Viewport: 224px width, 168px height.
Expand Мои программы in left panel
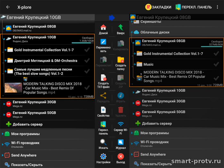(3, 133)
